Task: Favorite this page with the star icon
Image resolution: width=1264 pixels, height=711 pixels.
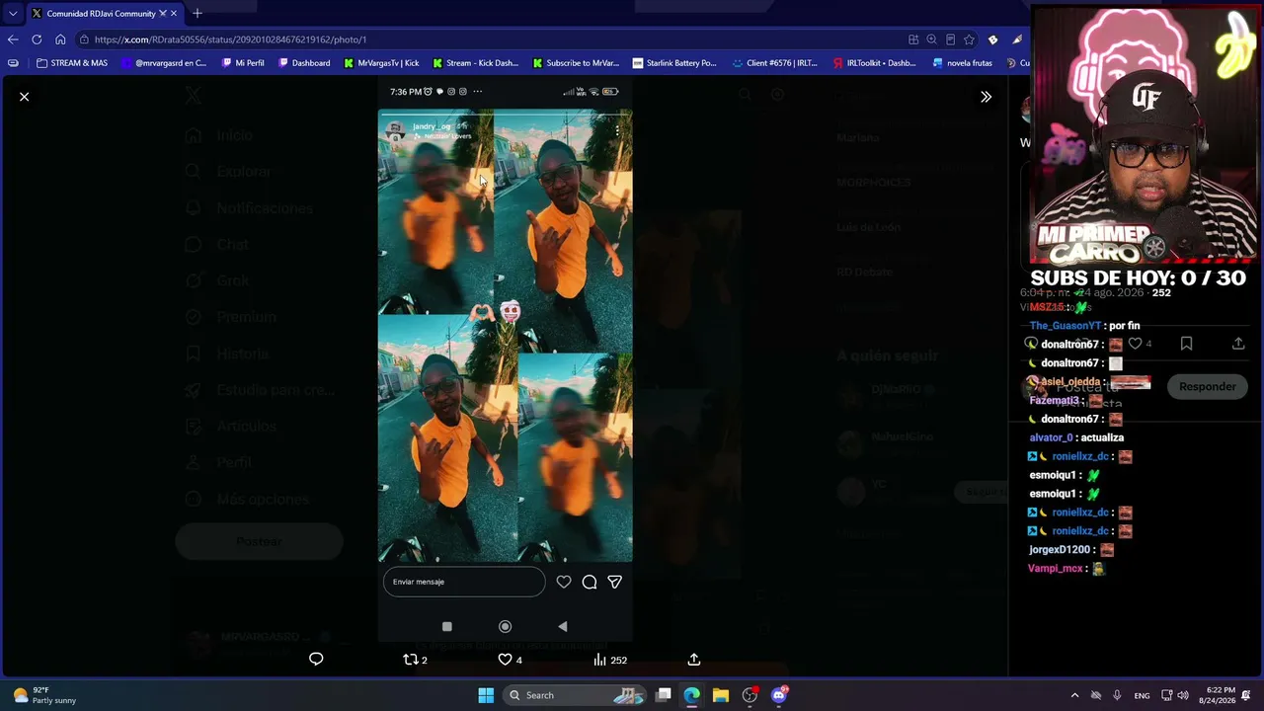Action: [x=969, y=39]
